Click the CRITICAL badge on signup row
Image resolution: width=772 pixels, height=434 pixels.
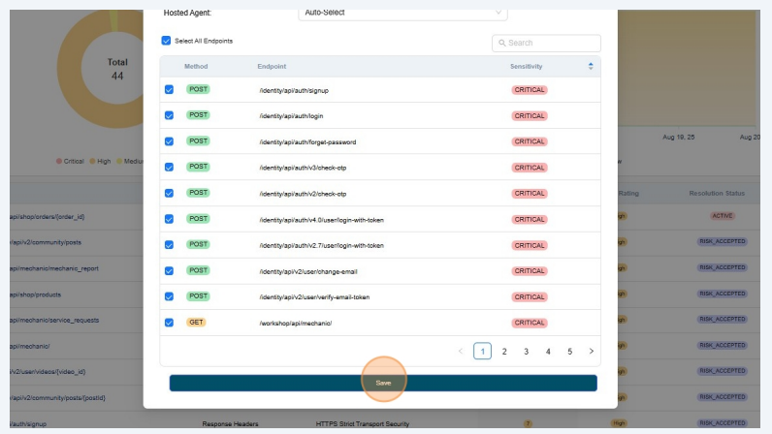tap(530, 89)
